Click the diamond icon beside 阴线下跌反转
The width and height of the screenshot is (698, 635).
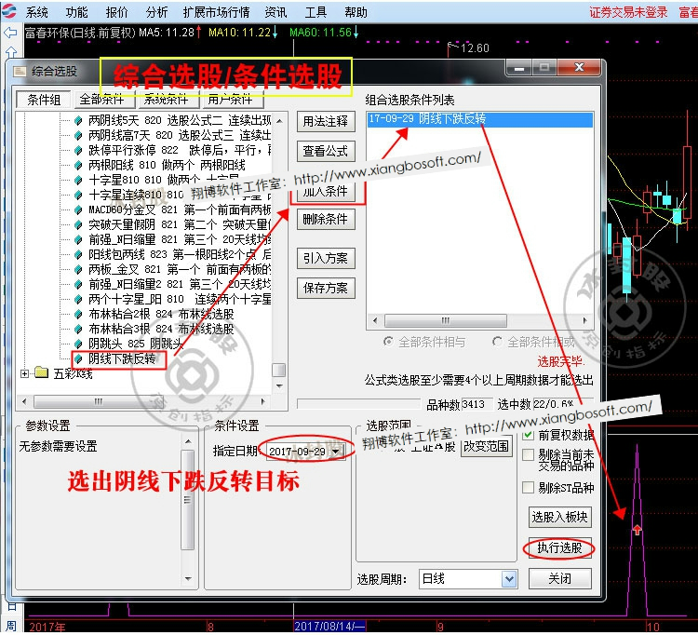click(78, 358)
